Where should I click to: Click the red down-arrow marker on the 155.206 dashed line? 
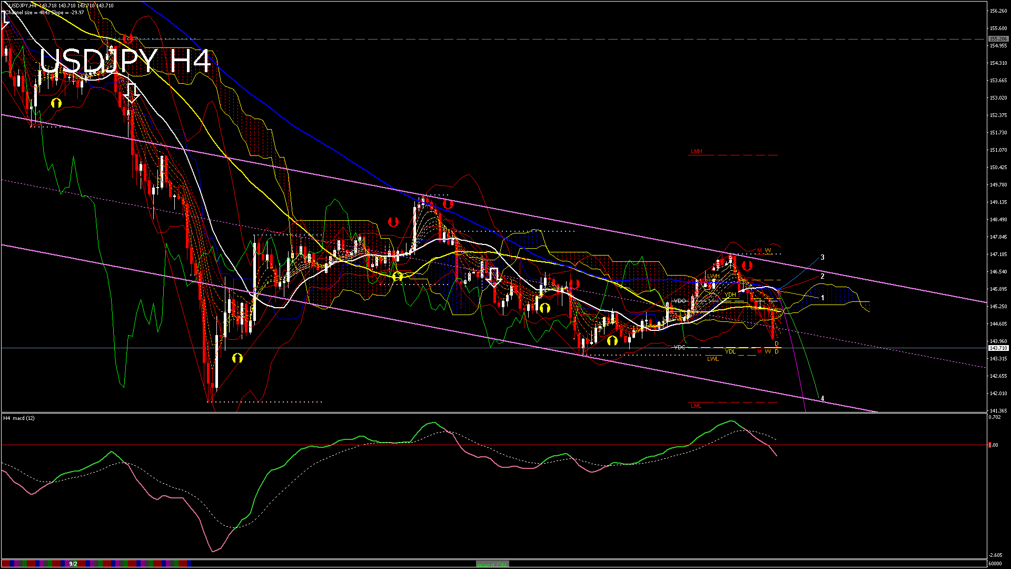point(128,39)
